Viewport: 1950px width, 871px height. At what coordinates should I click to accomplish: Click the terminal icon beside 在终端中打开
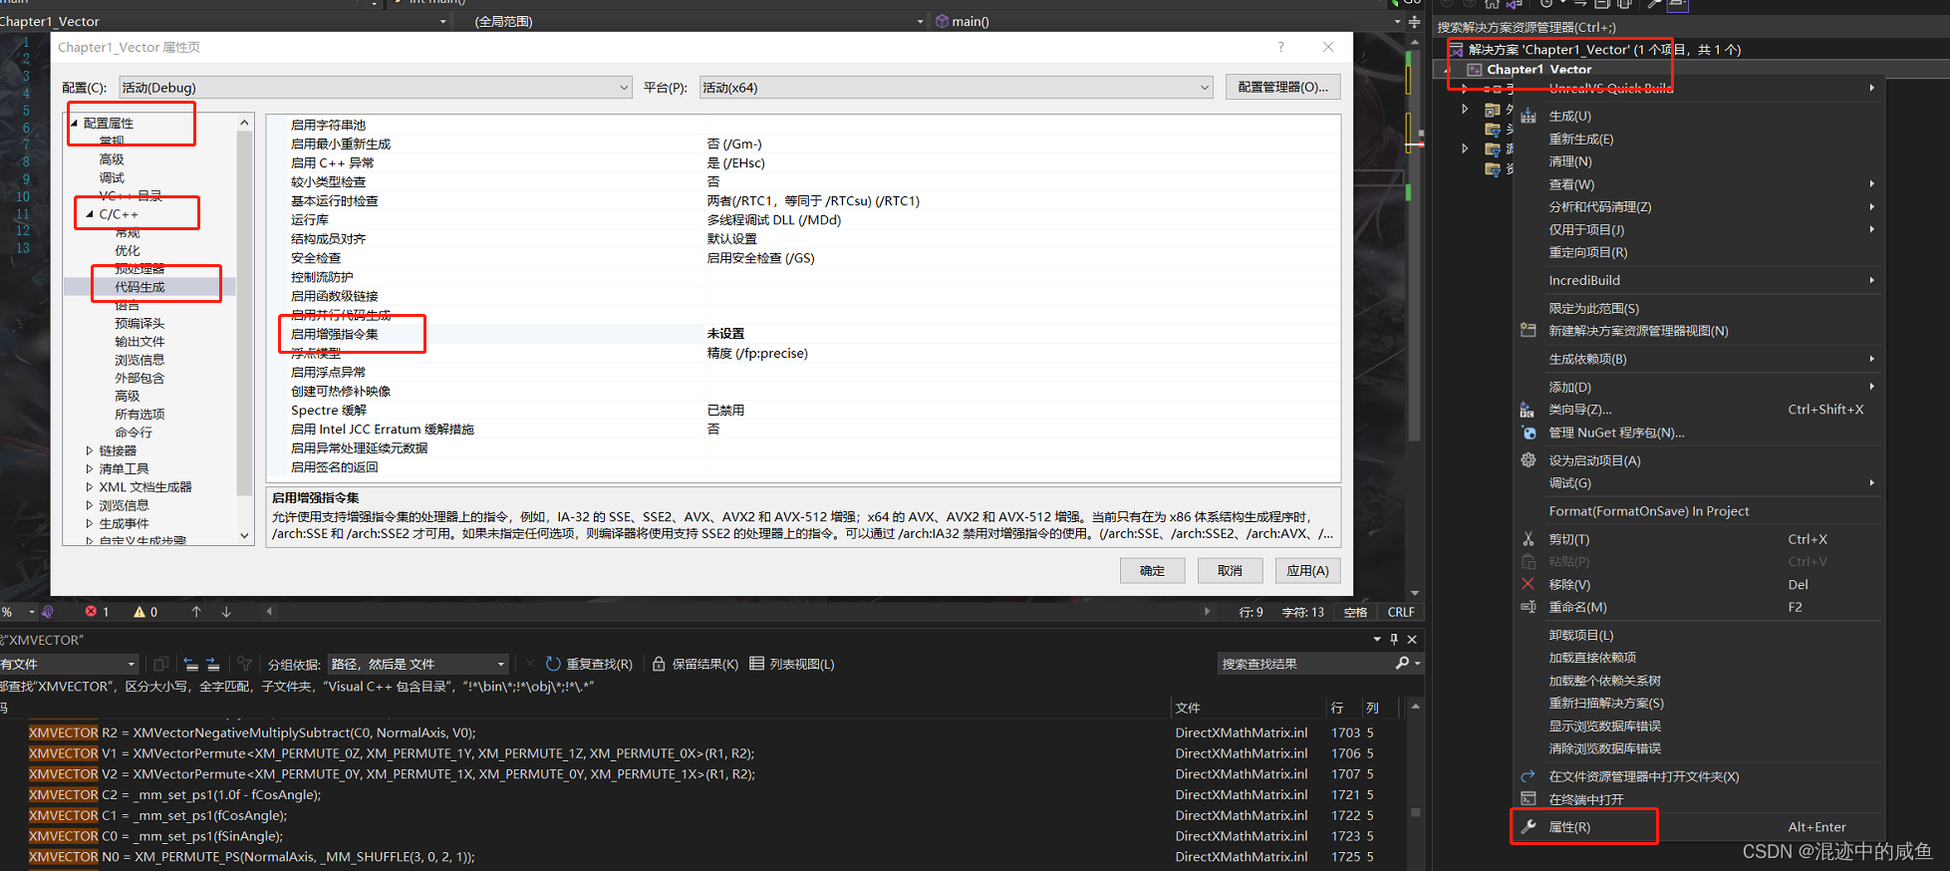pos(1528,798)
